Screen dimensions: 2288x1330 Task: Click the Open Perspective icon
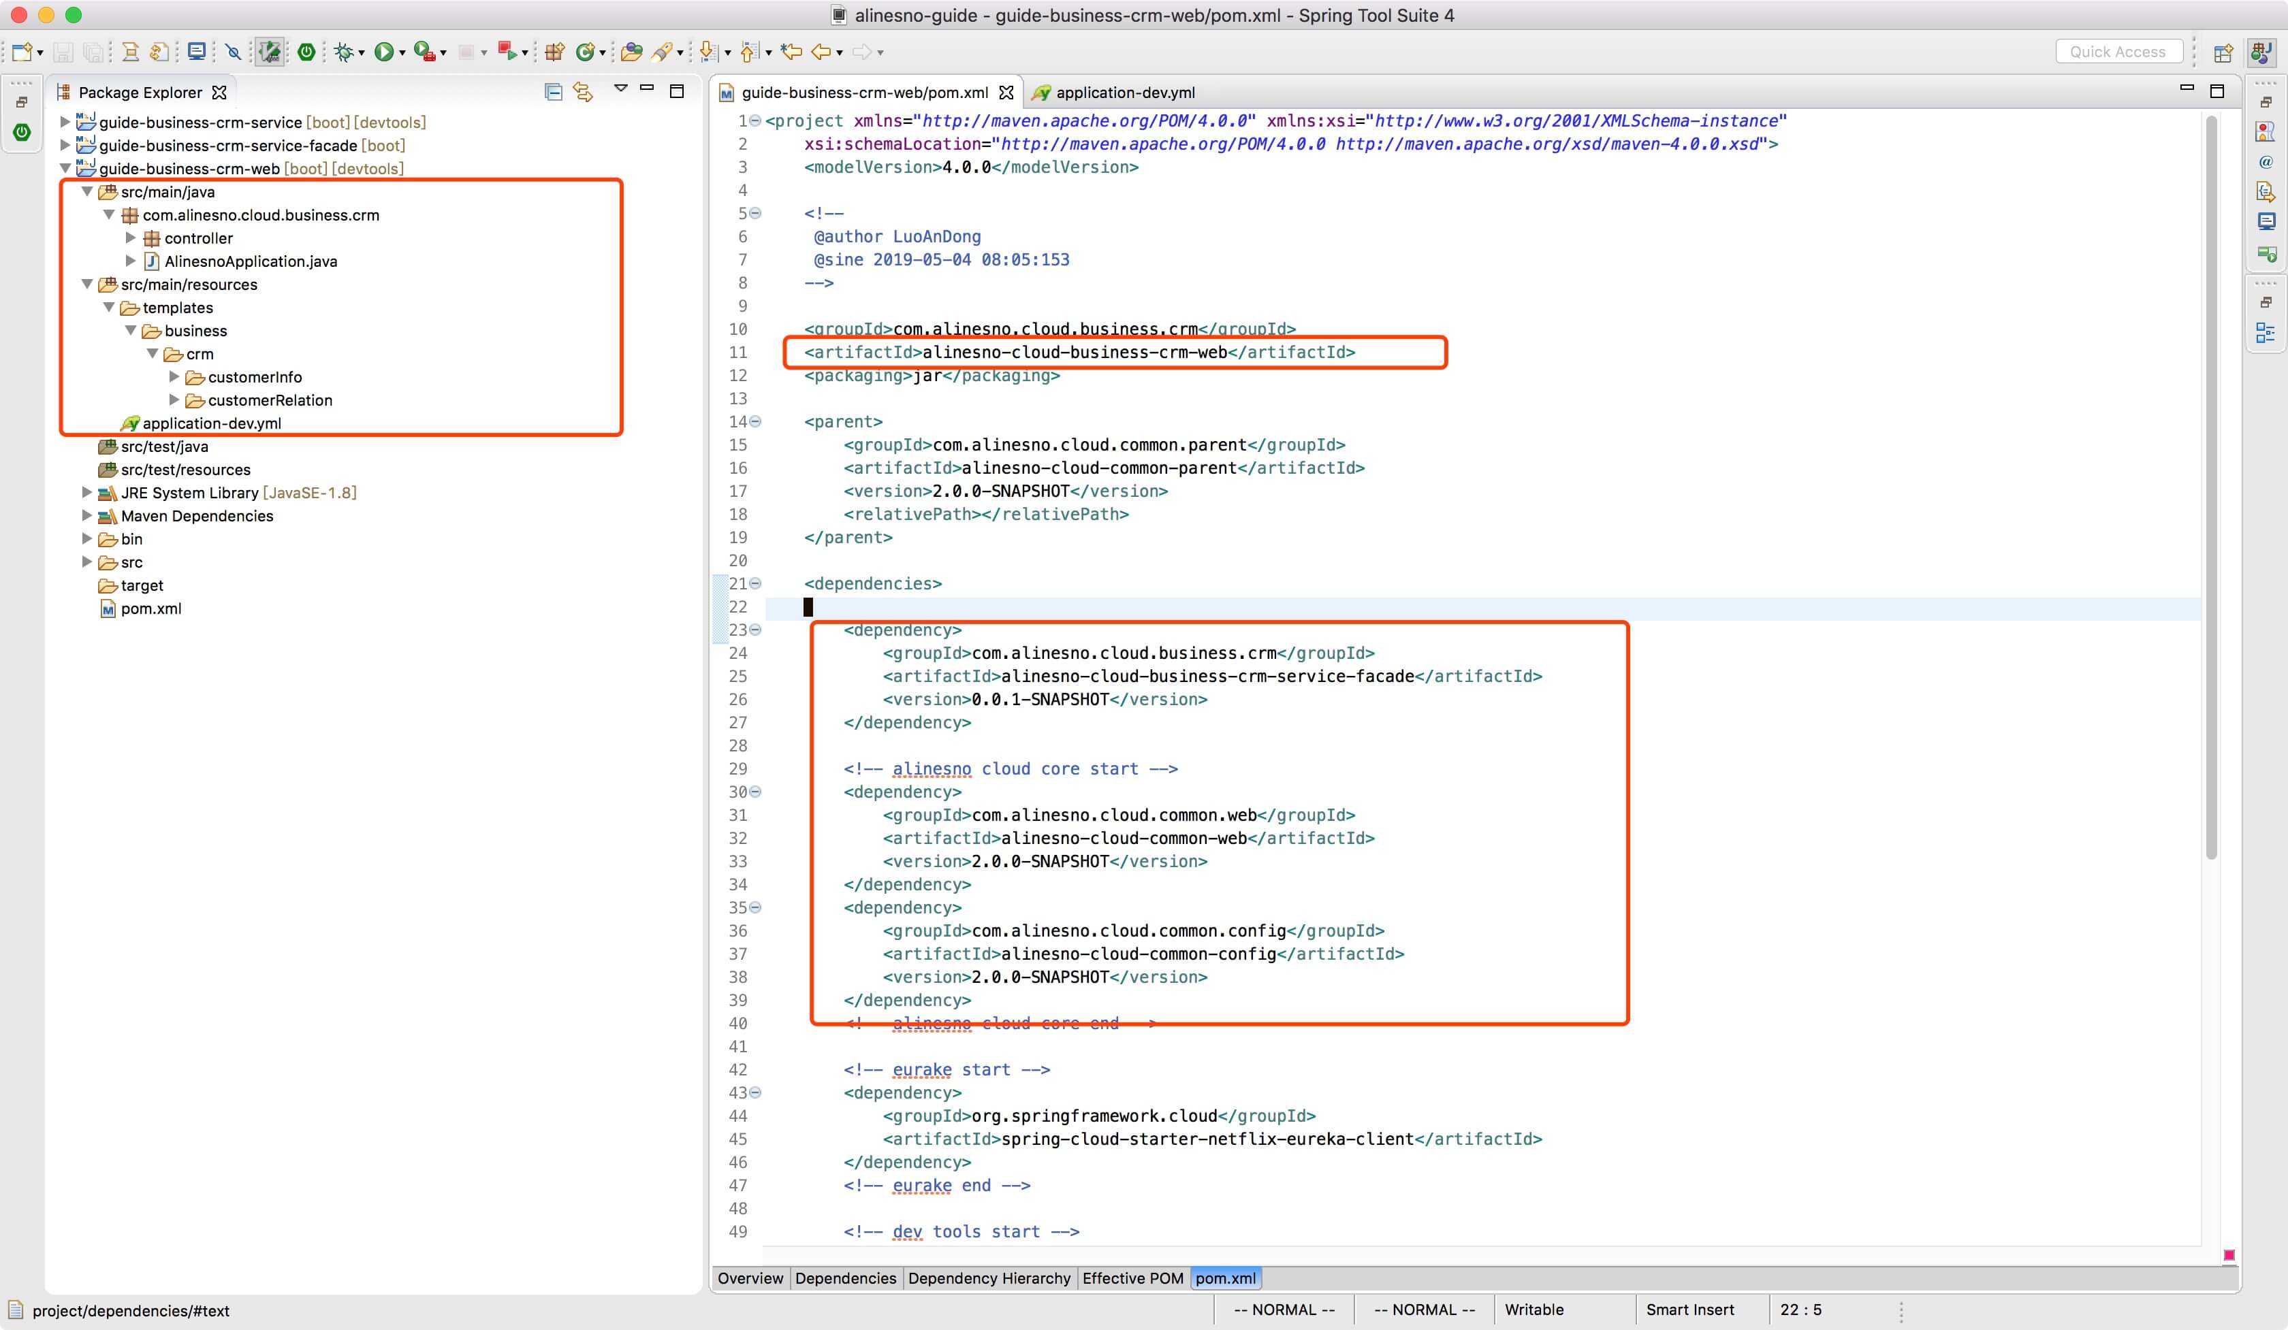coord(2223,52)
